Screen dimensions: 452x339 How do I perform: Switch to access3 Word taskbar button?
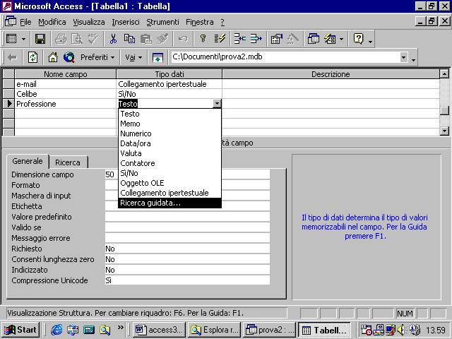coord(159,330)
